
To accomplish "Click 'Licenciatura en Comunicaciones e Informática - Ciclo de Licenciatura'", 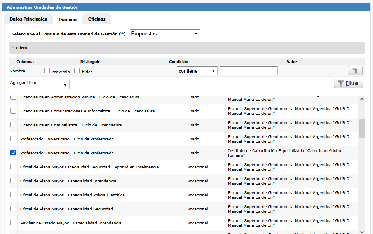I will coord(87,111).
